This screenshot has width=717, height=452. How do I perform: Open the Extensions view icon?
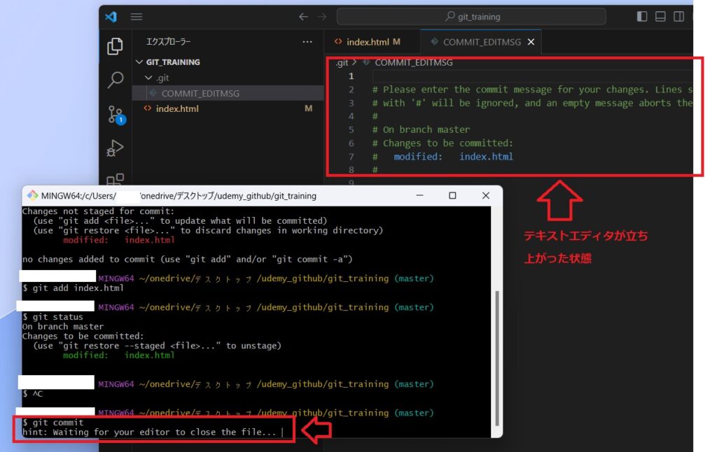click(115, 180)
